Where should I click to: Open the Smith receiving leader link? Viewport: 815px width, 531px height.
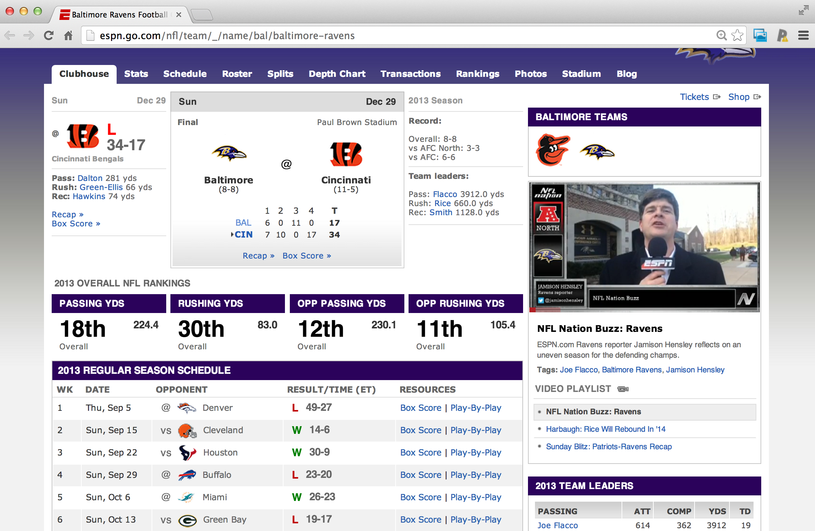(x=441, y=212)
